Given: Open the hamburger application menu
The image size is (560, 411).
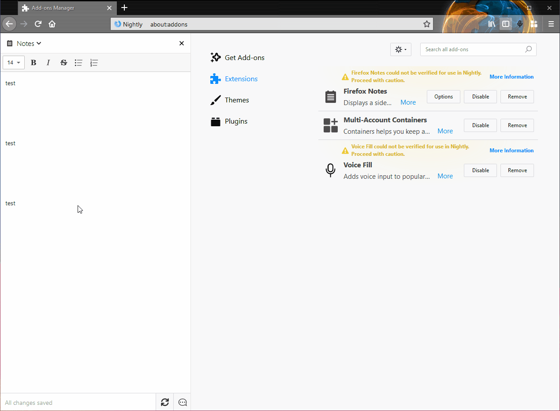Looking at the screenshot, I should tap(551, 24).
